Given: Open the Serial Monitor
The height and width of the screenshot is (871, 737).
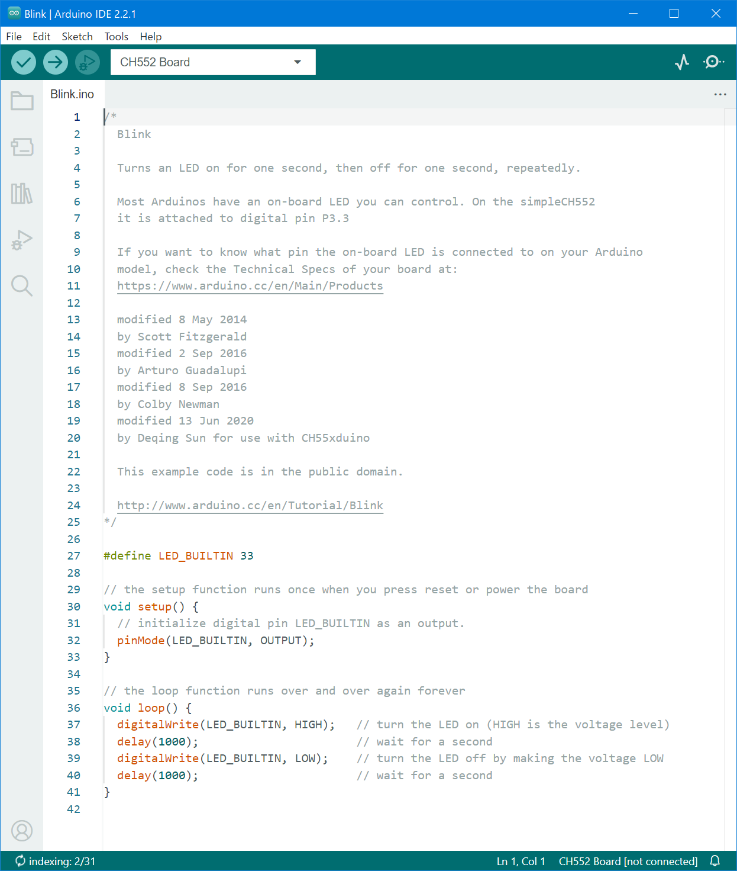Looking at the screenshot, I should click(713, 62).
